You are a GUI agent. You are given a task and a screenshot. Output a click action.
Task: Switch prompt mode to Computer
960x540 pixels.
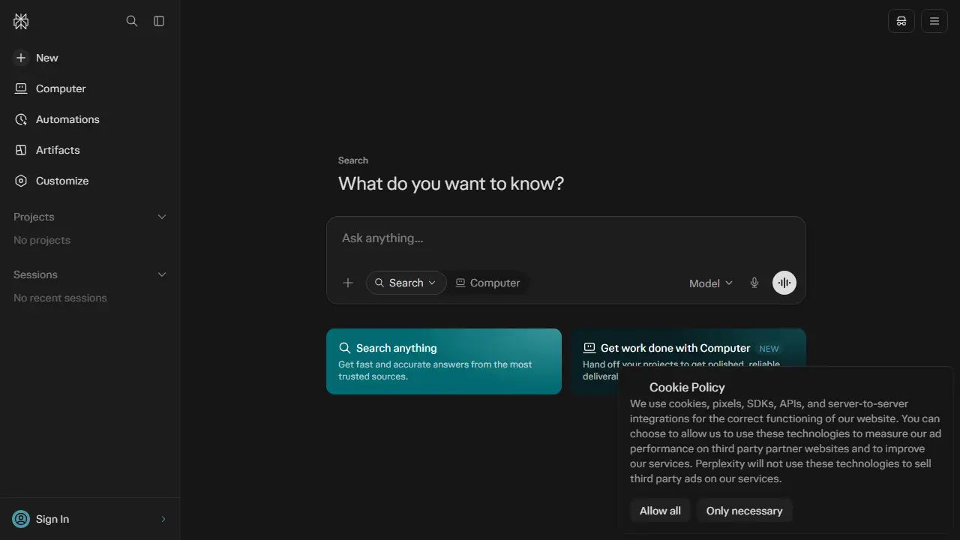(488, 283)
